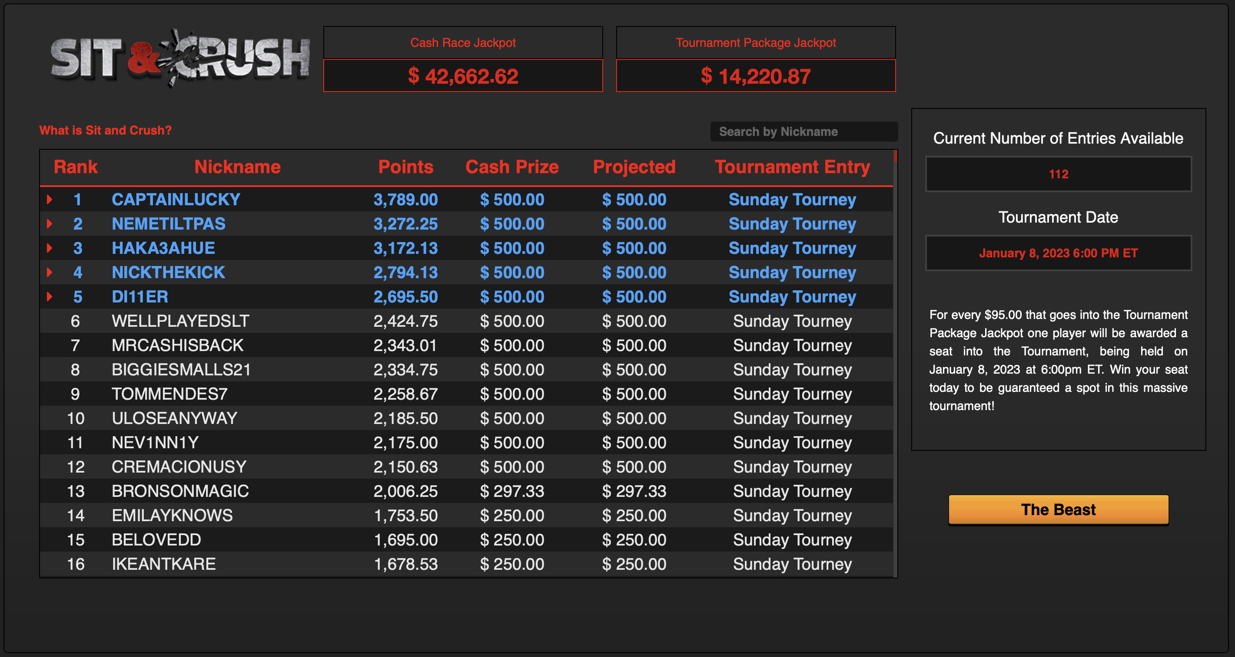Expand rank 5 DI11ER row arrow
This screenshot has width=1235, height=657.
(50, 297)
